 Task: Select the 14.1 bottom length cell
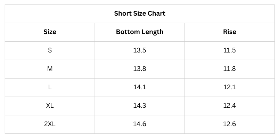point(140,87)
